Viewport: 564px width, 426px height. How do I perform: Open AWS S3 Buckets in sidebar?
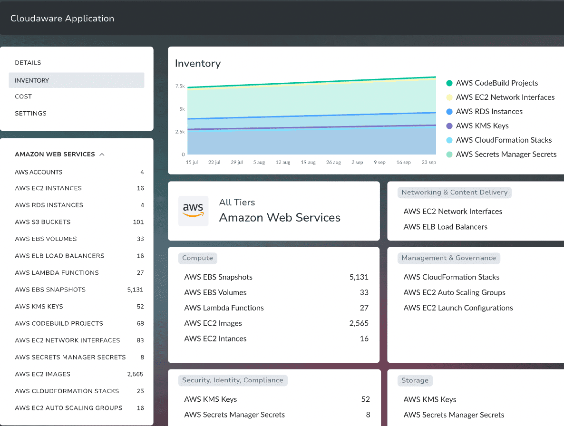[x=43, y=222]
